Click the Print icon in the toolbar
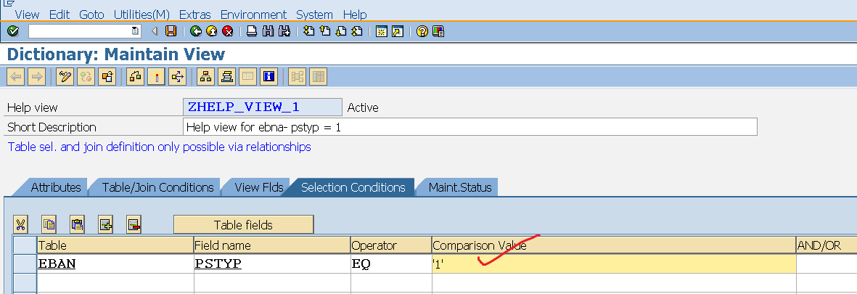857x294 pixels. coord(252,31)
